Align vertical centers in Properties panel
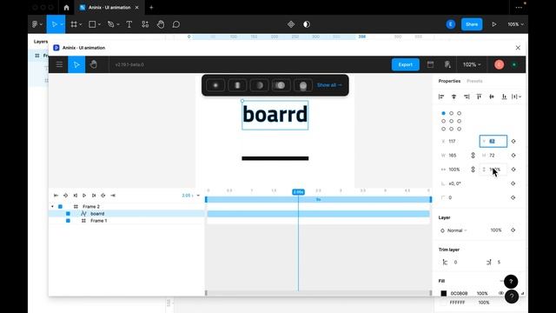Screen dimensions: 556x313 pyautogui.click(x=492, y=97)
